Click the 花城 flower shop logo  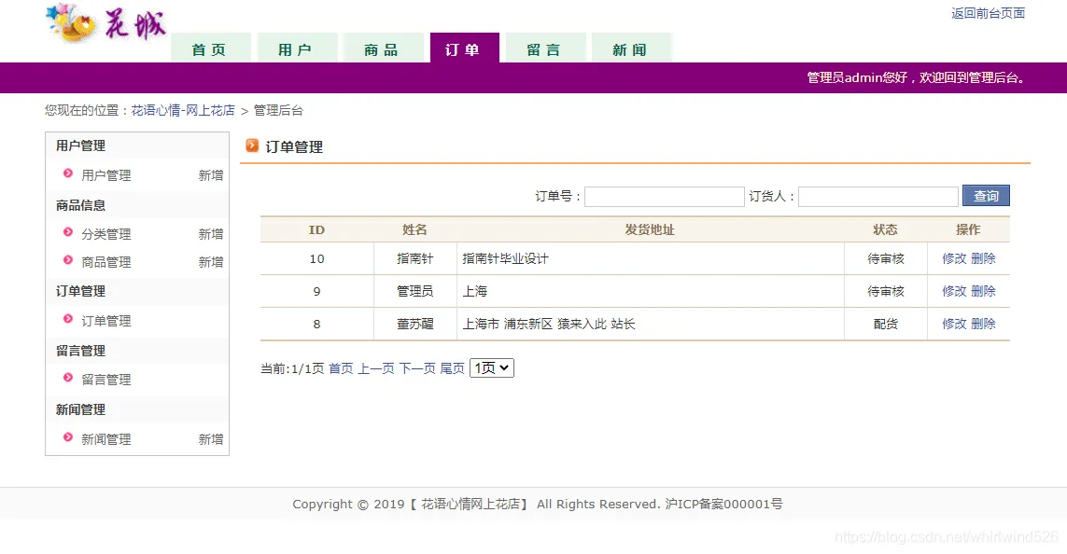point(106,24)
